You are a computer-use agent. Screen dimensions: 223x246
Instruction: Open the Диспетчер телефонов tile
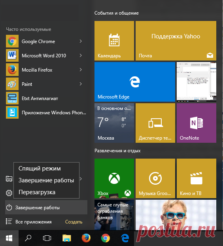point(155,123)
